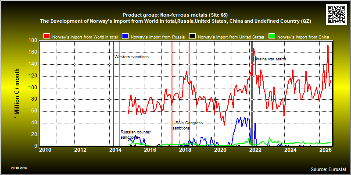
Task: Click the "Russian counter sanctions" annotation
Action: [x=136, y=135]
